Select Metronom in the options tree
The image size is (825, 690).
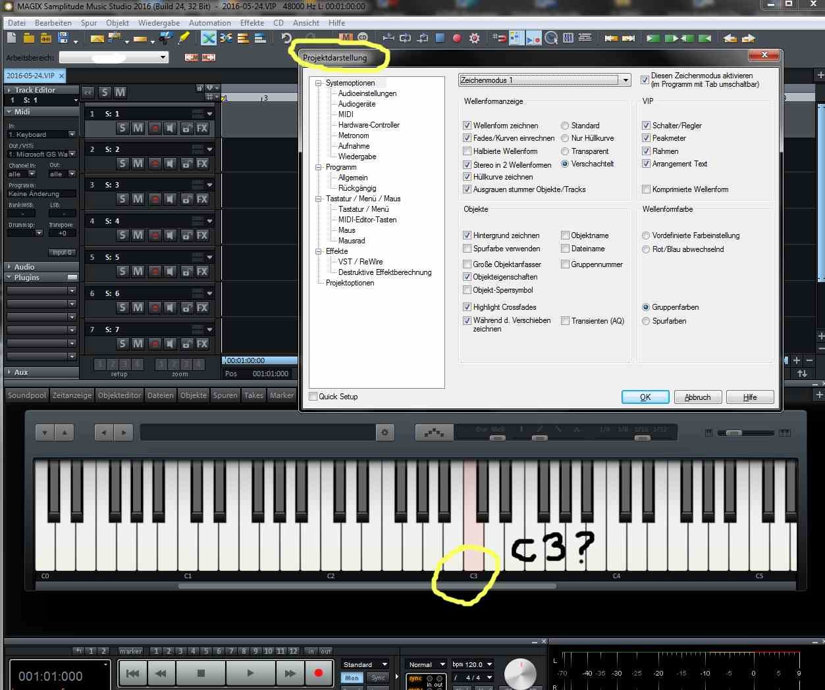(x=354, y=136)
